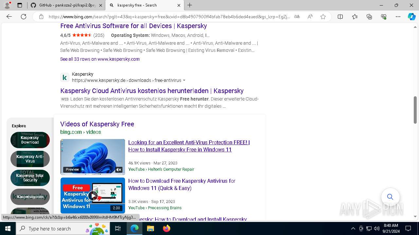Click the taskbar search box
419x235 pixels.
pos(63,228)
